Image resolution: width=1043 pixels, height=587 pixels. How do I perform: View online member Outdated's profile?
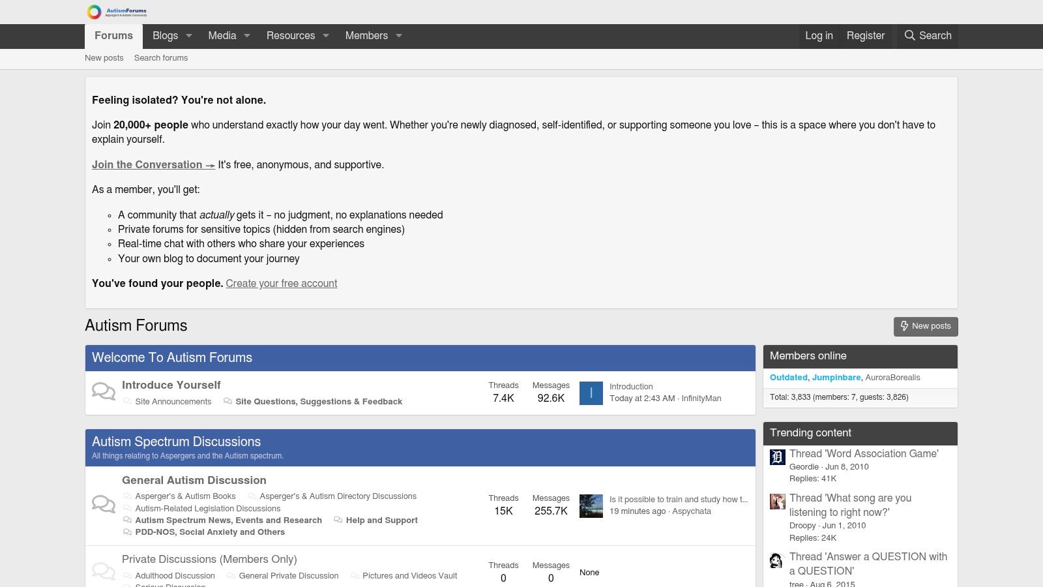[x=789, y=378]
